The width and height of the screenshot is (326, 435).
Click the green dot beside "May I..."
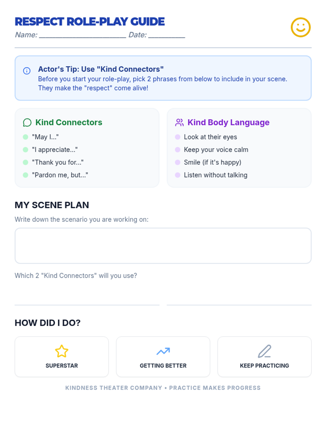pyautogui.click(x=26, y=137)
